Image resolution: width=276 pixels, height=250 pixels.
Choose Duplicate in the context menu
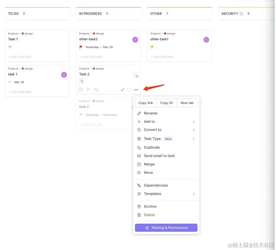click(166, 147)
